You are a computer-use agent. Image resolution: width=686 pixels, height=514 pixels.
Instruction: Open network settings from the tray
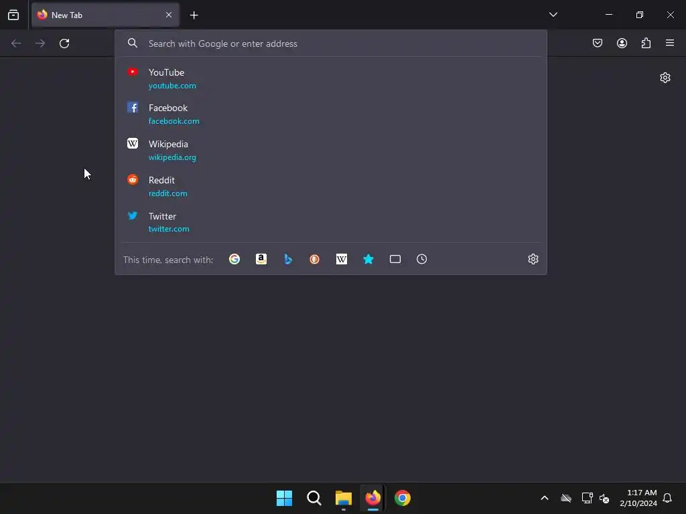tap(587, 498)
